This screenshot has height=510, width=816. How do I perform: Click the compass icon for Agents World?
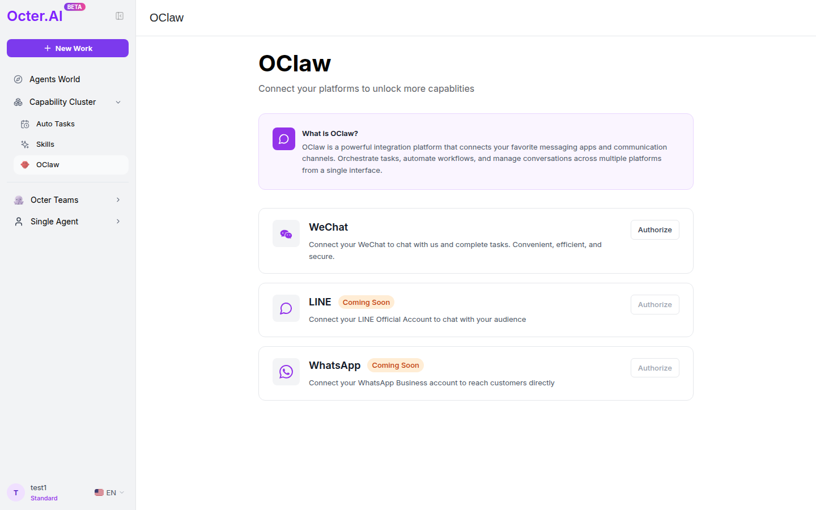pyautogui.click(x=18, y=79)
